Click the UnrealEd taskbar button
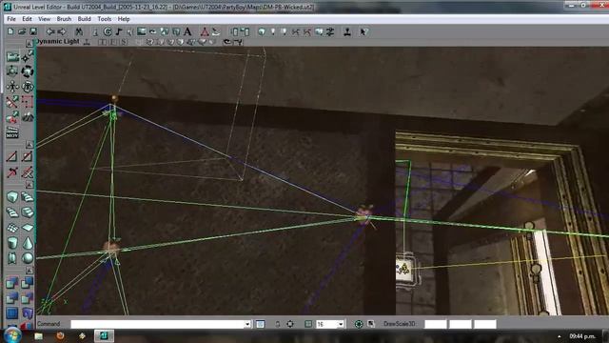609x343 pixels. [x=104, y=336]
